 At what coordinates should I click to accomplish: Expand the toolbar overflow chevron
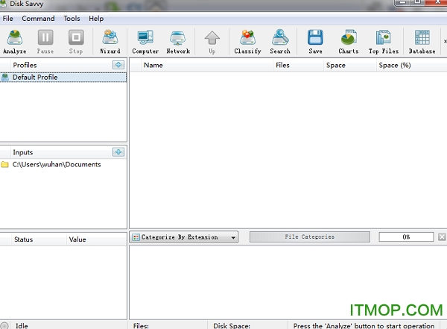(x=444, y=42)
